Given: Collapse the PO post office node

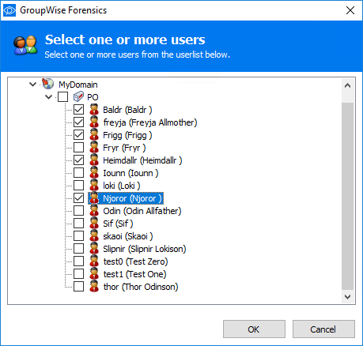Looking at the screenshot, I should point(48,97).
